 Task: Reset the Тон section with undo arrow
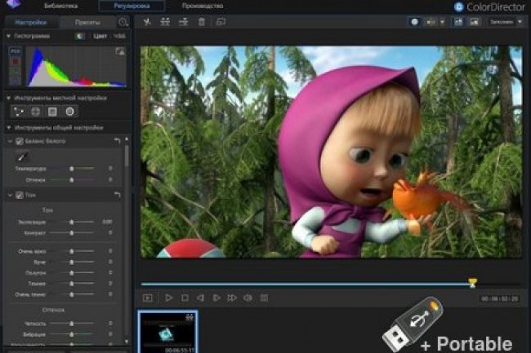coord(116,195)
